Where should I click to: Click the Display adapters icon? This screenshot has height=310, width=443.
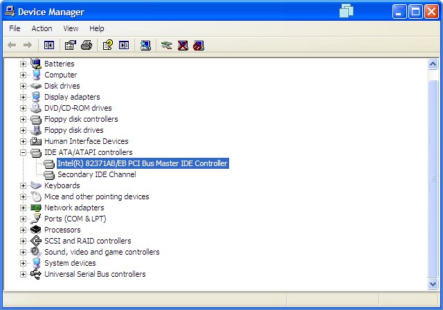36,97
